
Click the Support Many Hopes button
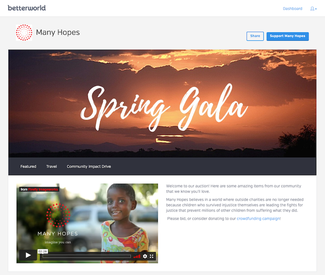point(287,36)
